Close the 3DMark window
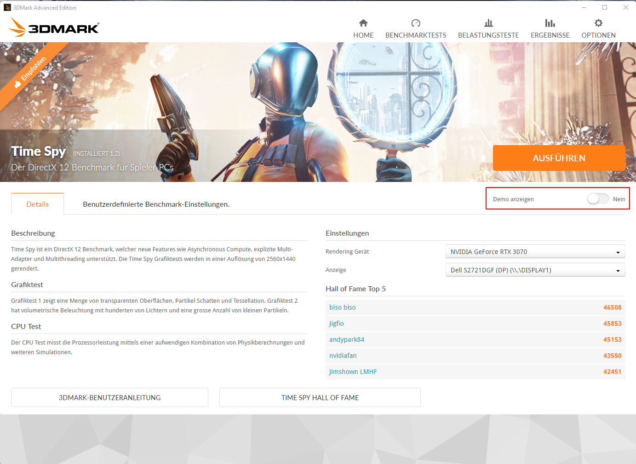 [626, 7]
